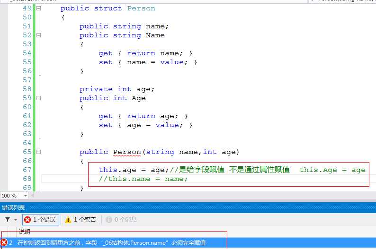Screen dimensions: 376x249
Task: Collapse the Name property outline at line 52
Action: coord(38,35)
